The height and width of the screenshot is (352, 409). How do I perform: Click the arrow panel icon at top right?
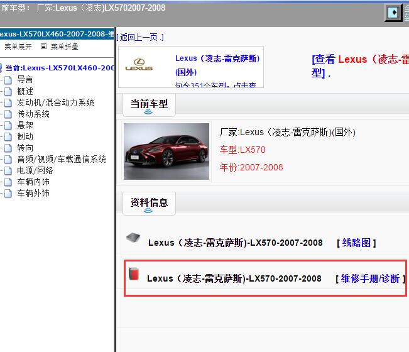point(394,13)
